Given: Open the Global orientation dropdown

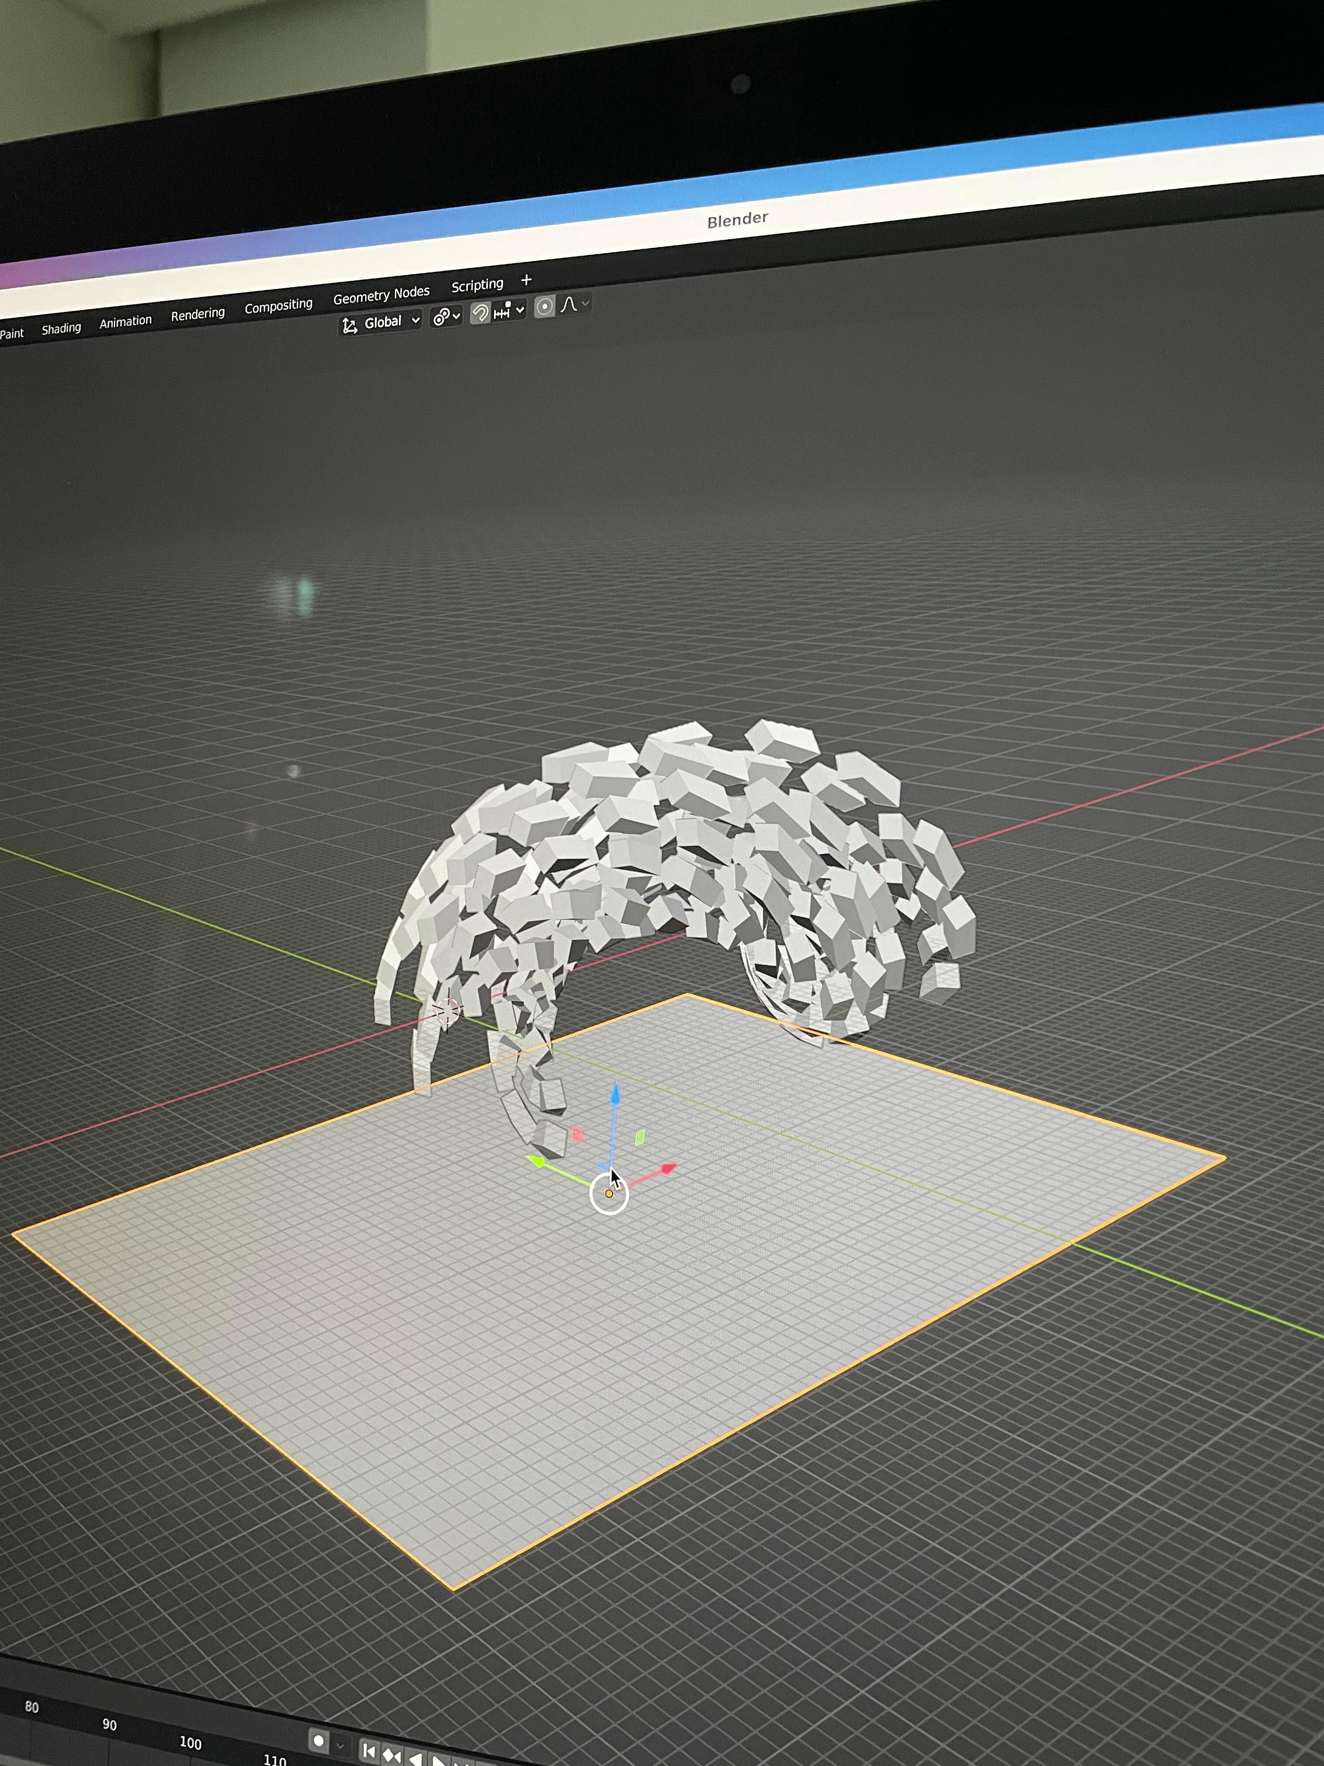Looking at the screenshot, I should point(390,322).
